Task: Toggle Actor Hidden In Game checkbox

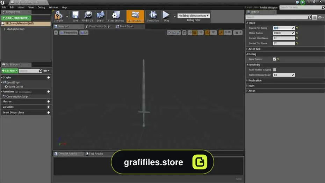Action: point(274,70)
